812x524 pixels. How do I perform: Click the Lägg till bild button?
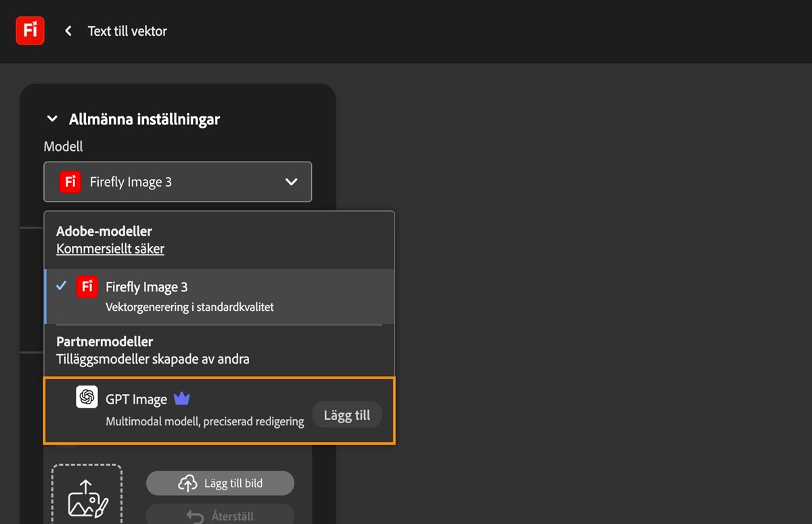pos(220,483)
